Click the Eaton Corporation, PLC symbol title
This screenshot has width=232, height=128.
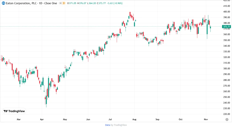pyautogui.click(x=21, y=3)
